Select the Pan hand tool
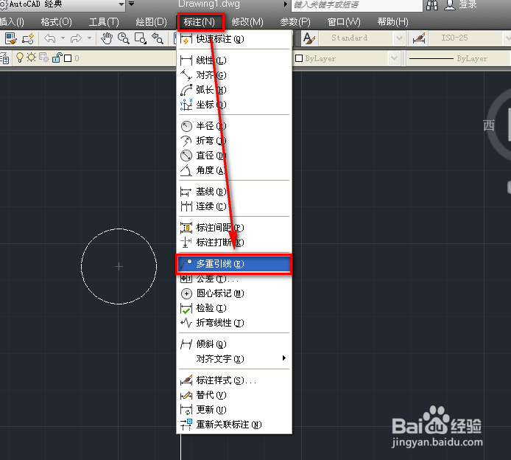Screen dimensions: 511x460 (107, 38)
